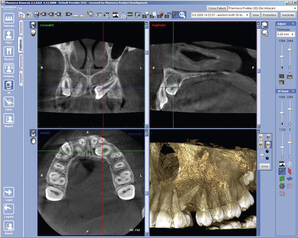Click the Close Patient button
Image resolution: width=298 pixels, height=238 pixels.
coord(217,8)
